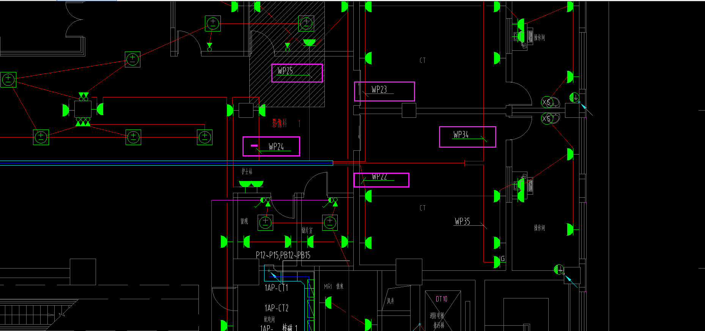Select the WP23 circuit label
This screenshot has width=705, height=331.
click(379, 89)
